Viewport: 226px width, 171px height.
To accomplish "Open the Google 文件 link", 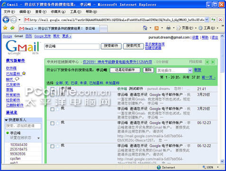I will point(43,36).
